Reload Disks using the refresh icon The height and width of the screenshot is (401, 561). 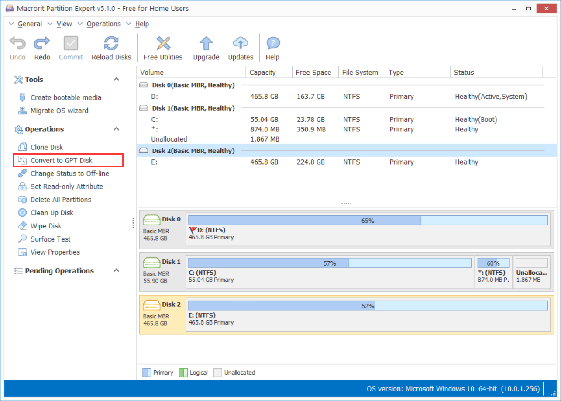point(111,43)
